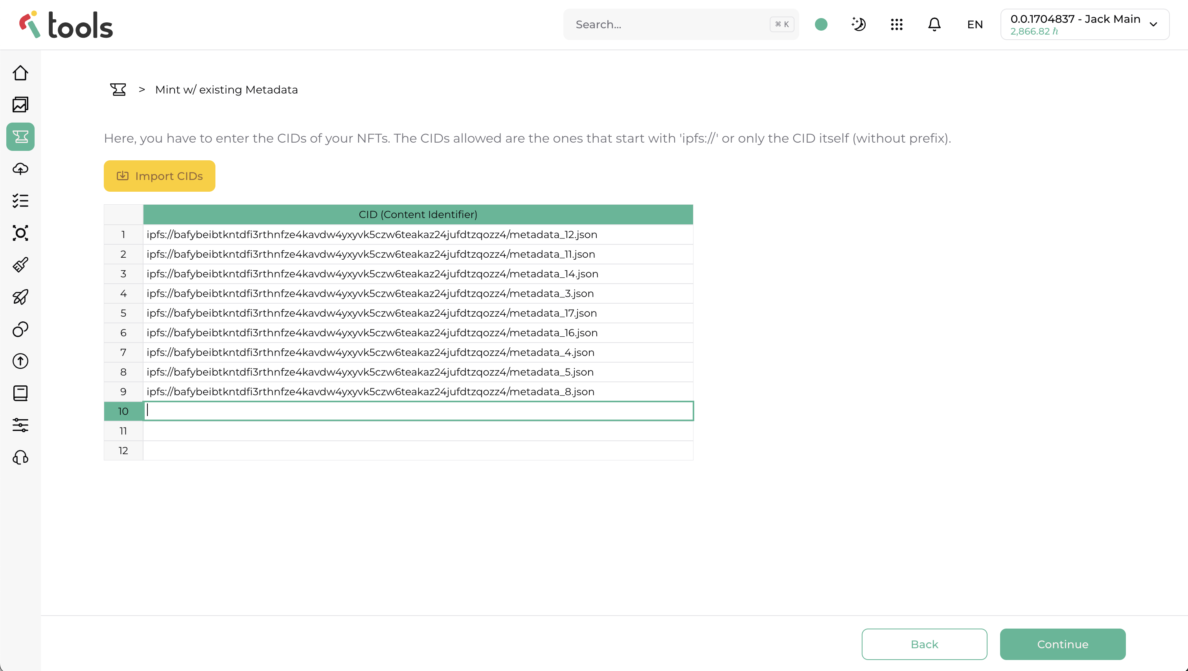Open the sliders settings sidebar icon
The width and height of the screenshot is (1188, 671).
click(x=20, y=425)
